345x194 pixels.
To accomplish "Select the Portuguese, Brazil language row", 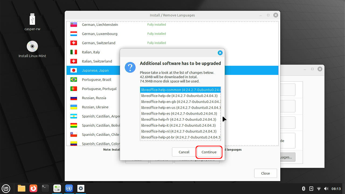I will point(96,79).
